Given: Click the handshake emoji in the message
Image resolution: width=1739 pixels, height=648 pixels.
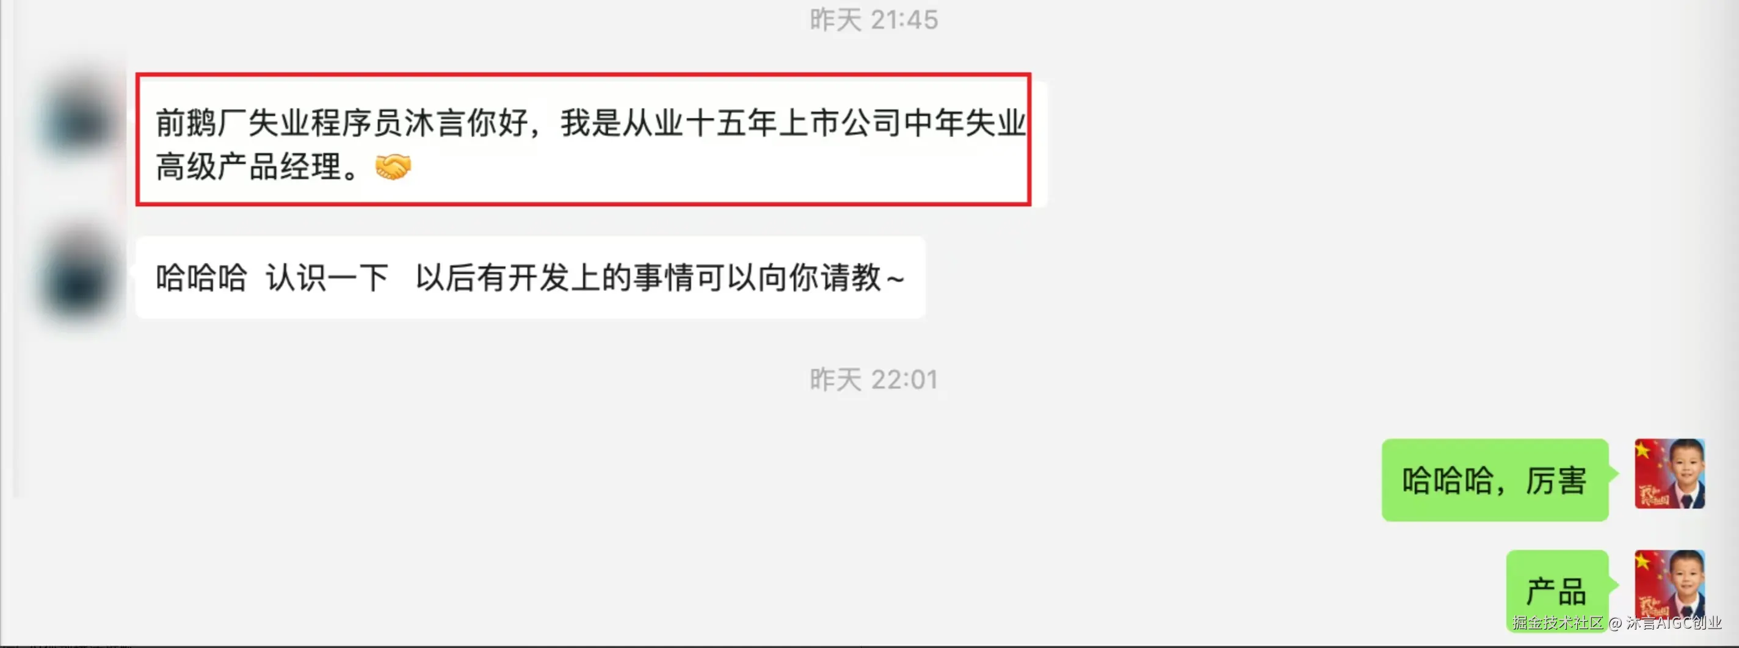Looking at the screenshot, I should point(392,167).
